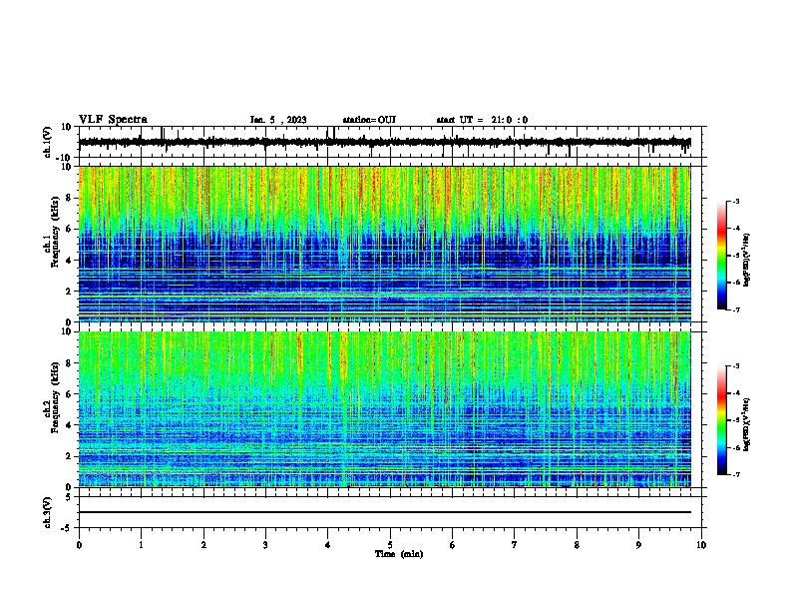Click time axis tick label 5
The image size is (790, 611).
pyautogui.click(x=390, y=545)
